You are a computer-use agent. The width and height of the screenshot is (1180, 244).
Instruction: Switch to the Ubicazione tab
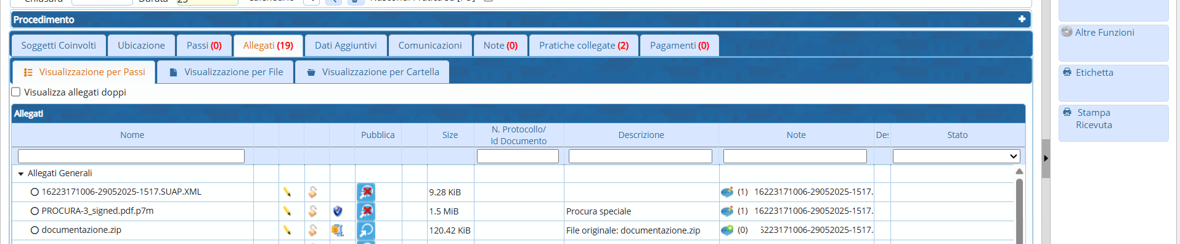(141, 46)
